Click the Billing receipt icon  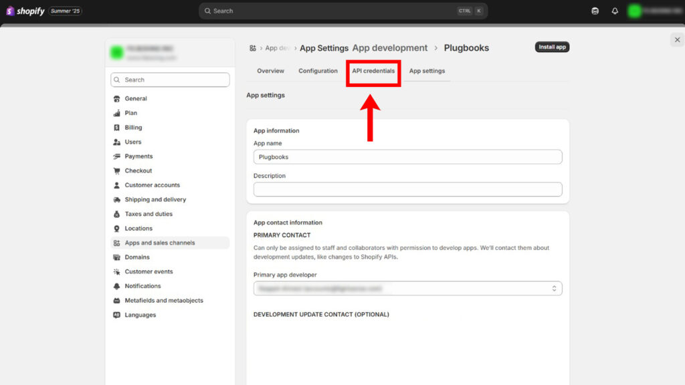(116, 128)
